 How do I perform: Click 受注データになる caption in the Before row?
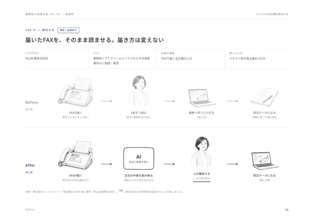[x=265, y=113]
